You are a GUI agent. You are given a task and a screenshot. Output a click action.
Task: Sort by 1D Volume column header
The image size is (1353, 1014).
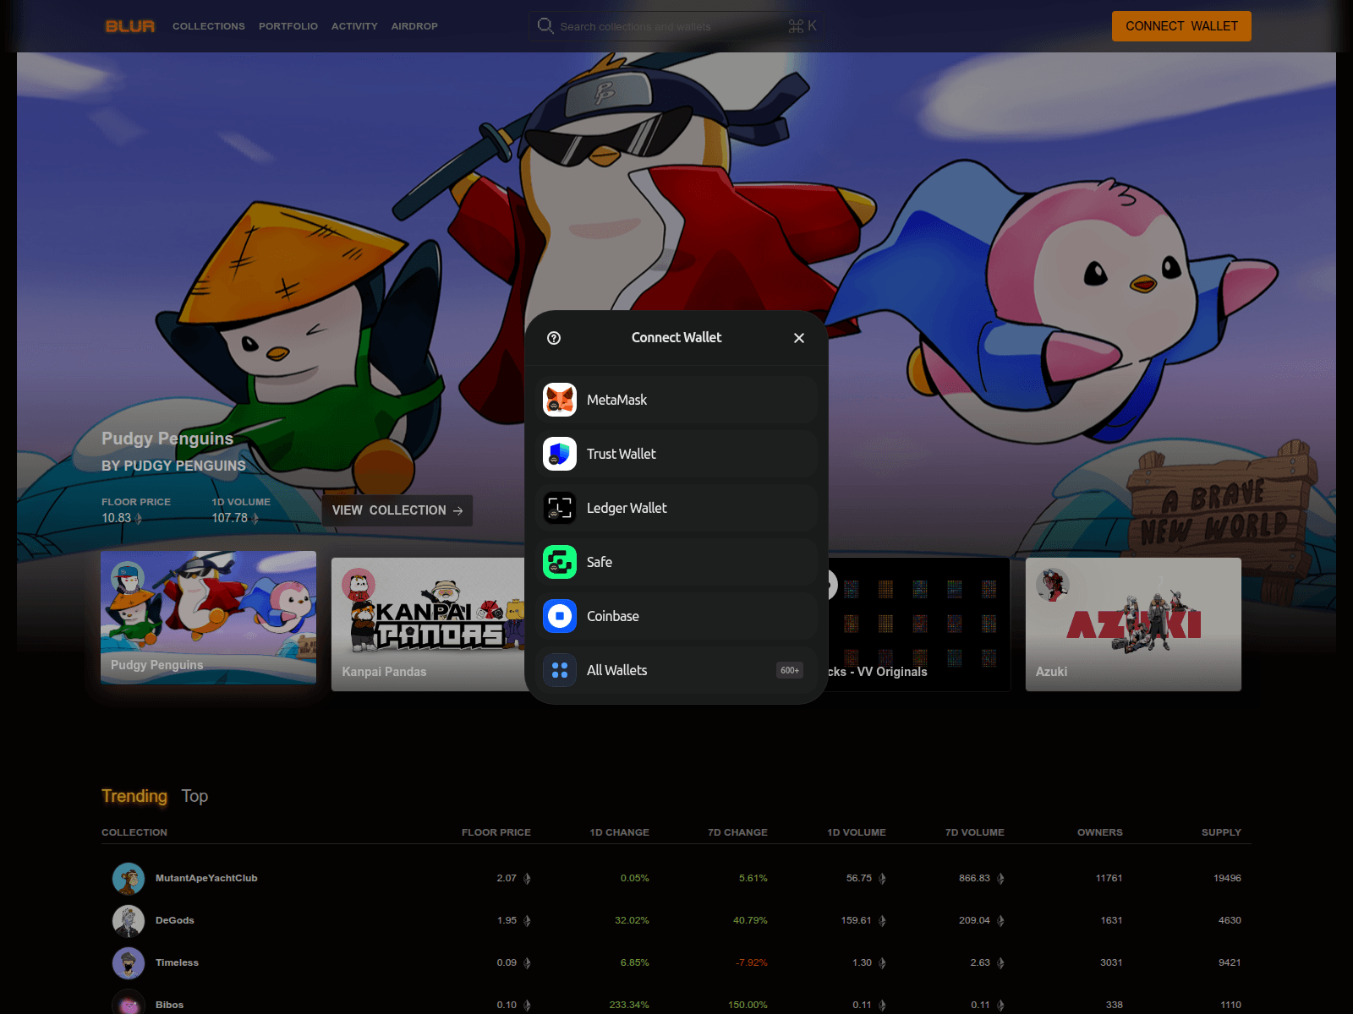point(857,832)
